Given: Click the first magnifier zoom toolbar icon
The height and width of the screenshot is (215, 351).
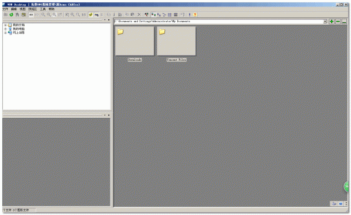Looking at the screenshot, I should tap(43, 15).
